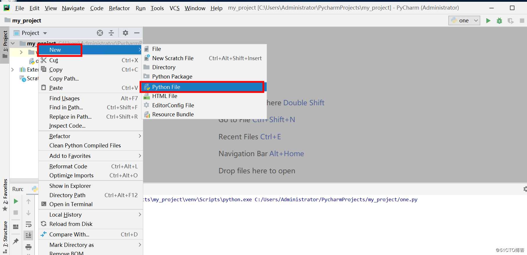
Task: Expand External Libraries node
Action: pyautogui.click(x=12, y=69)
